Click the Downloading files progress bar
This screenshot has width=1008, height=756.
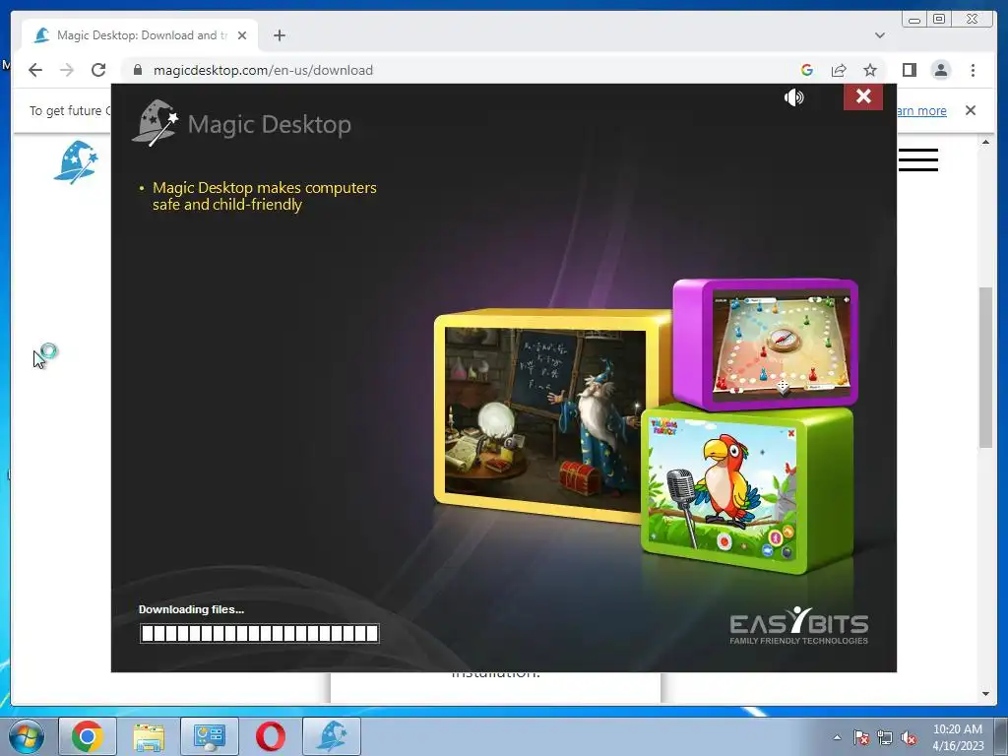259,633
